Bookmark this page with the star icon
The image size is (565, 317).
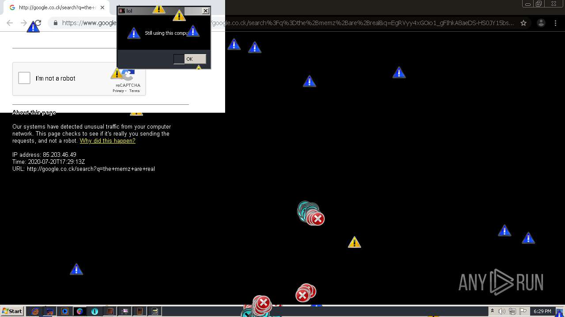point(524,23)
